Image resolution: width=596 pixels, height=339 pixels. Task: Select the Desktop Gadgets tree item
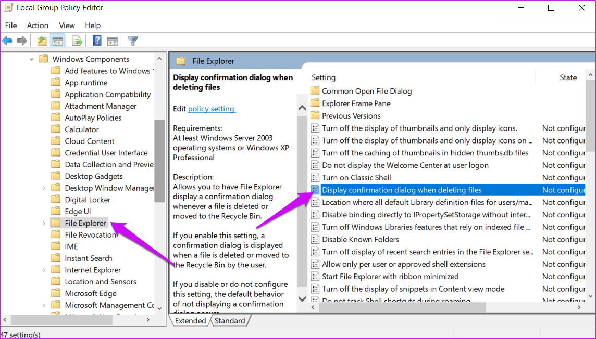[93, 176]
